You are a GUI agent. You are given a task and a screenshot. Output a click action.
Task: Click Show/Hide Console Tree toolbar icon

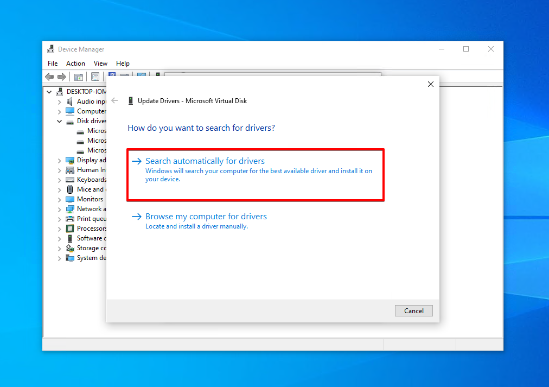(x=79, y=77)
